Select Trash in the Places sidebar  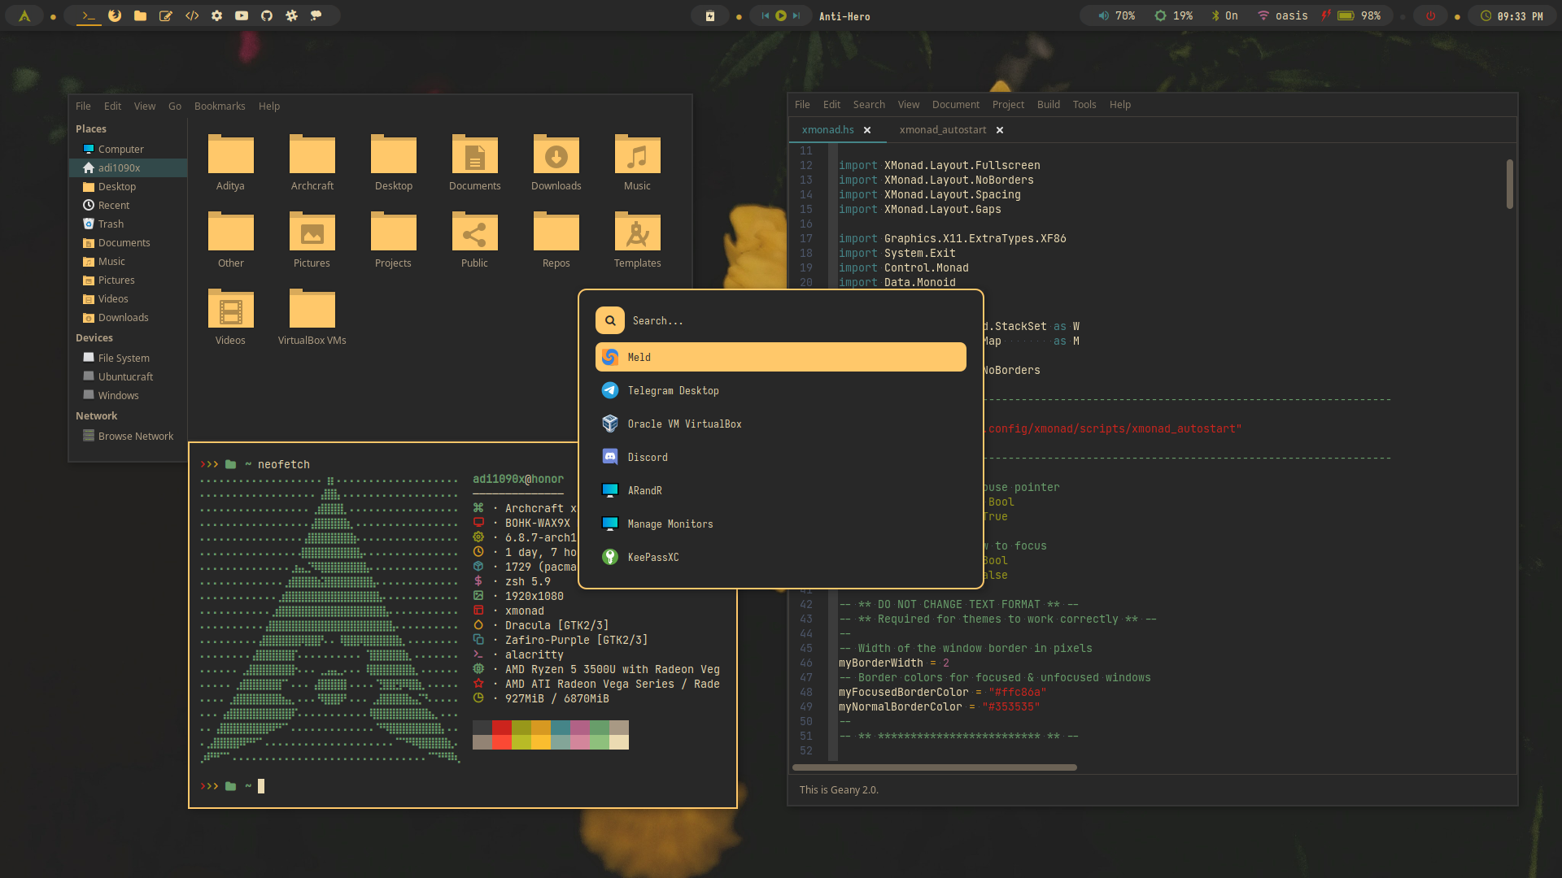111,224
